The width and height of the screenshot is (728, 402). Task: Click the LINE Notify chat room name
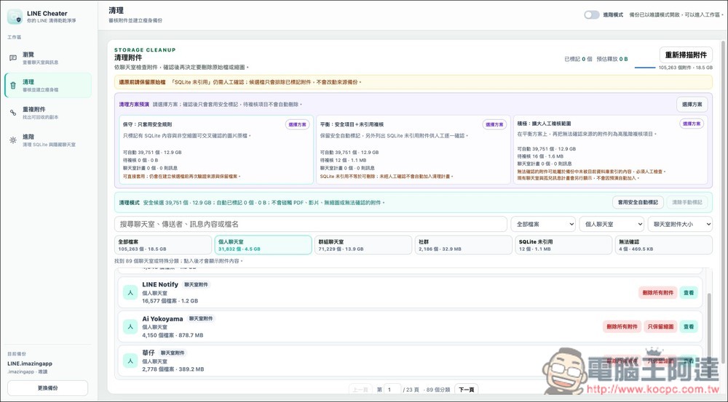coord(160,284)
